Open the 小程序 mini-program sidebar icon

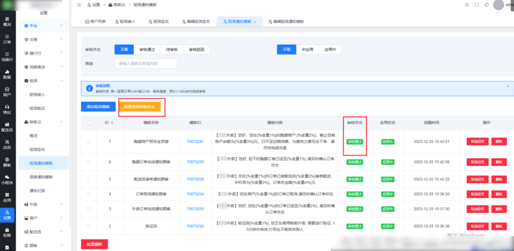coord(7,180)
